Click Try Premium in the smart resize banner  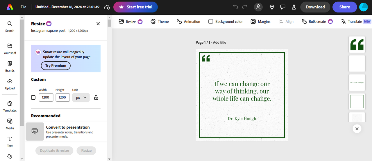pos(56,66)
